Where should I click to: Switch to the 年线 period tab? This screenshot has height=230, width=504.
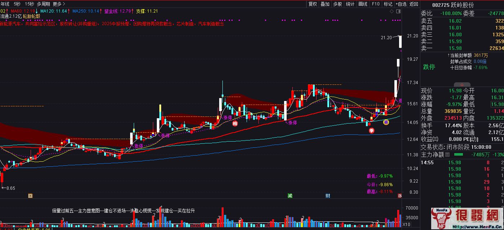[x=5, y=4]
